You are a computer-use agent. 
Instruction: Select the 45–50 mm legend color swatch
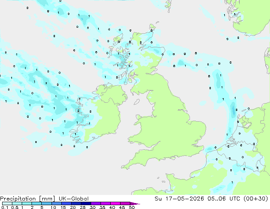pos(125,203)
